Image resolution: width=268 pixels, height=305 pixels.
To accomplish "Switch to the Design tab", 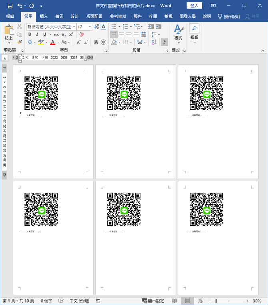I will pos(75,16).
